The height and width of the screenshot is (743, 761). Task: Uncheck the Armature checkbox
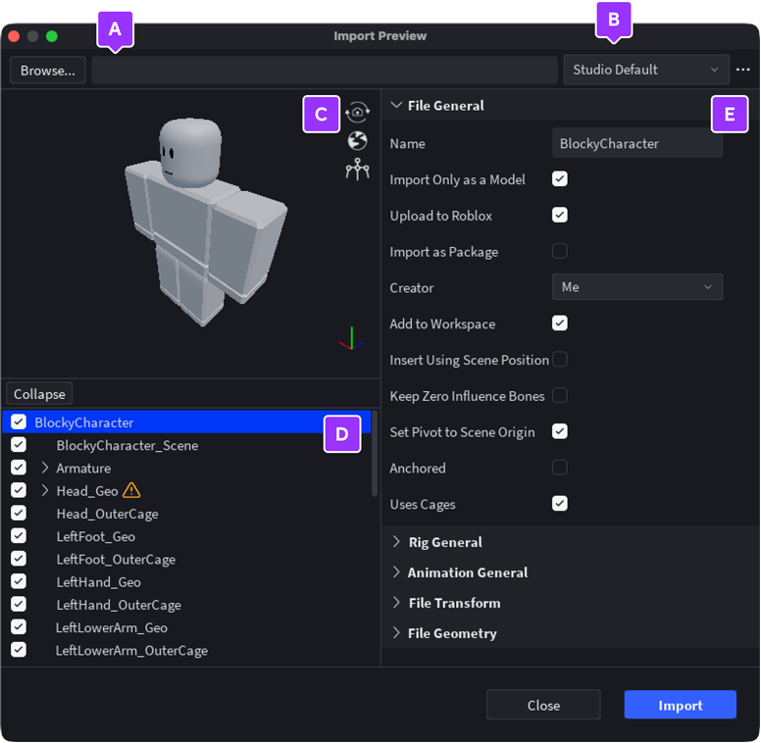(x=19, y=468)
